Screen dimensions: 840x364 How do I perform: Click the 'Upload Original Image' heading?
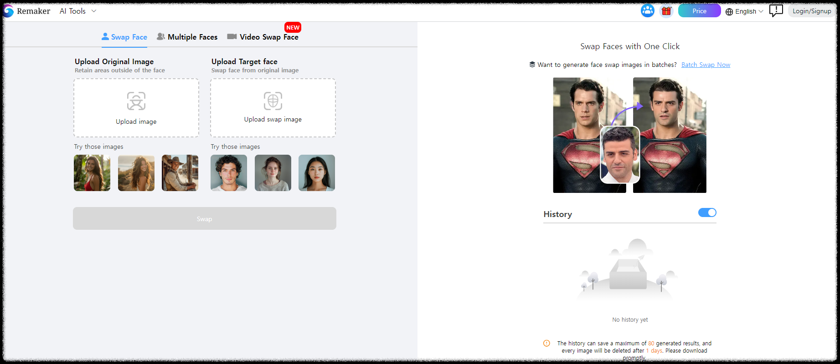(x=114, y=61)
